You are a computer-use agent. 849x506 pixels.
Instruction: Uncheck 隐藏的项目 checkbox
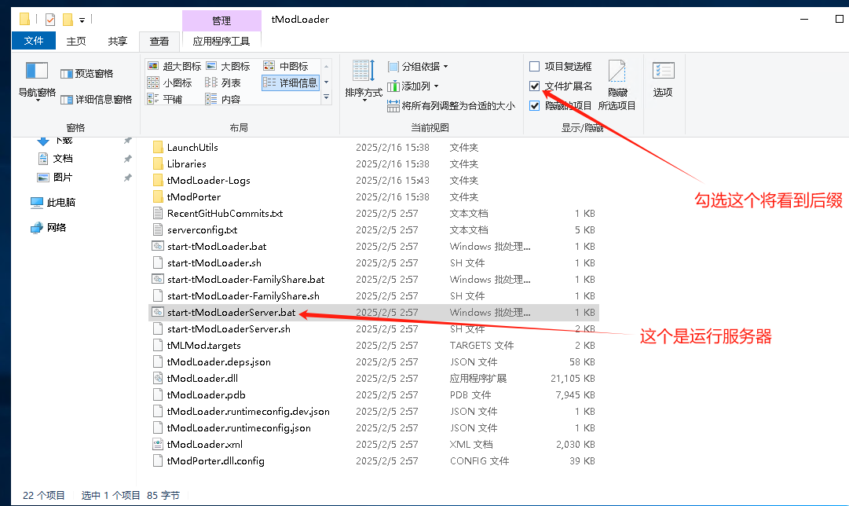point(535,105)
